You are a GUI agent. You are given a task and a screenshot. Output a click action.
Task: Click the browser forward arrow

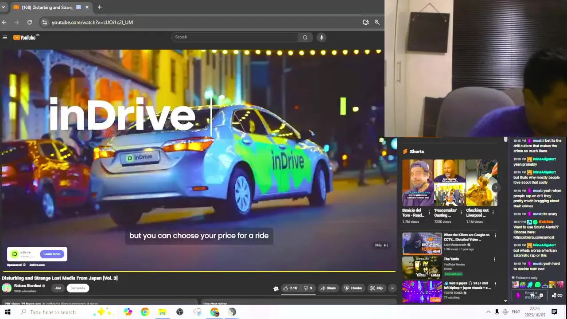coord(17,22)
